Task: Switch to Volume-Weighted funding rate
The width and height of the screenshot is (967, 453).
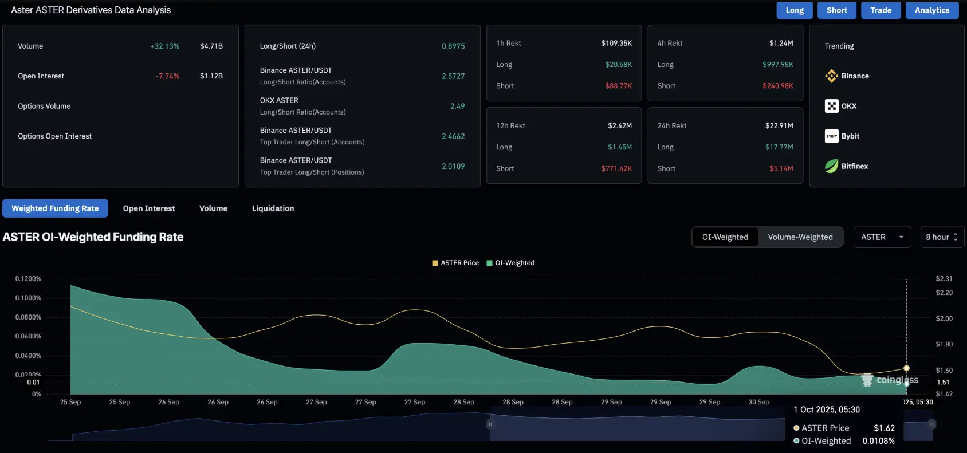Action: [800, 237]
